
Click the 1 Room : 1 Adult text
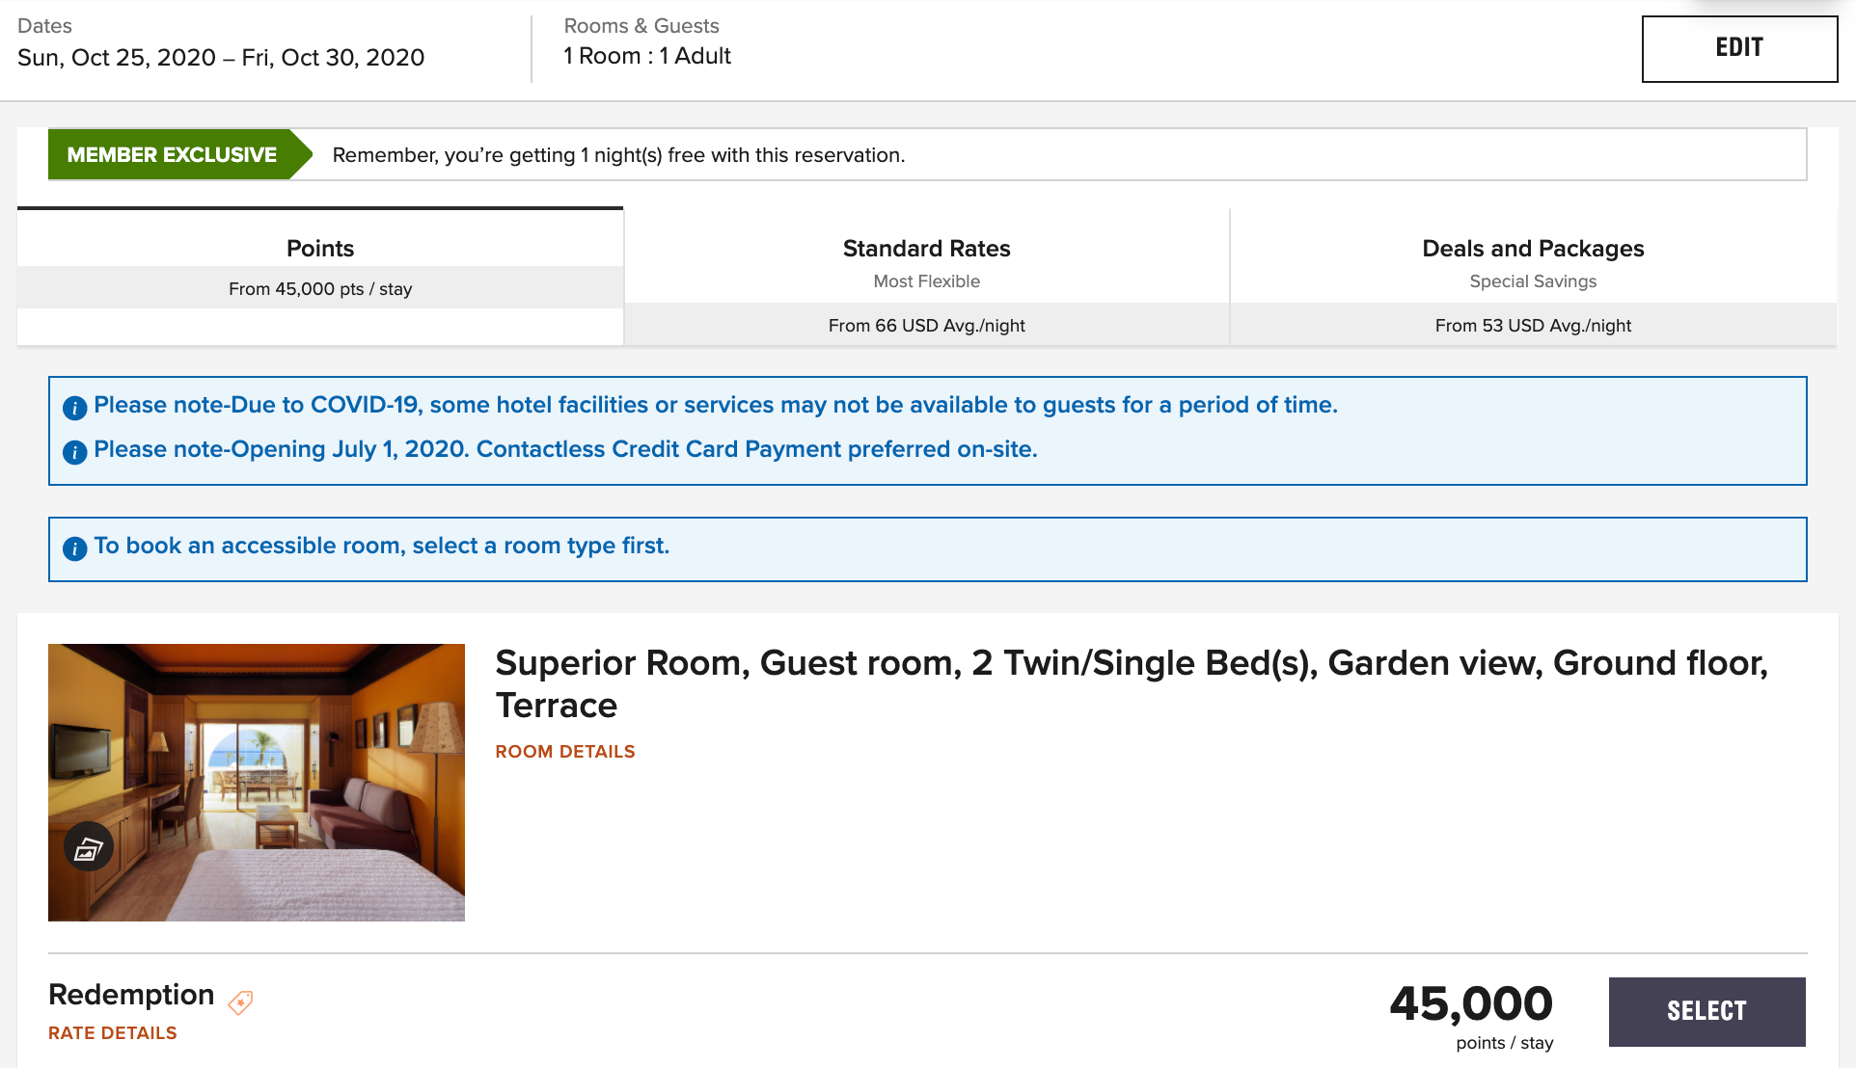coord(647,56)
